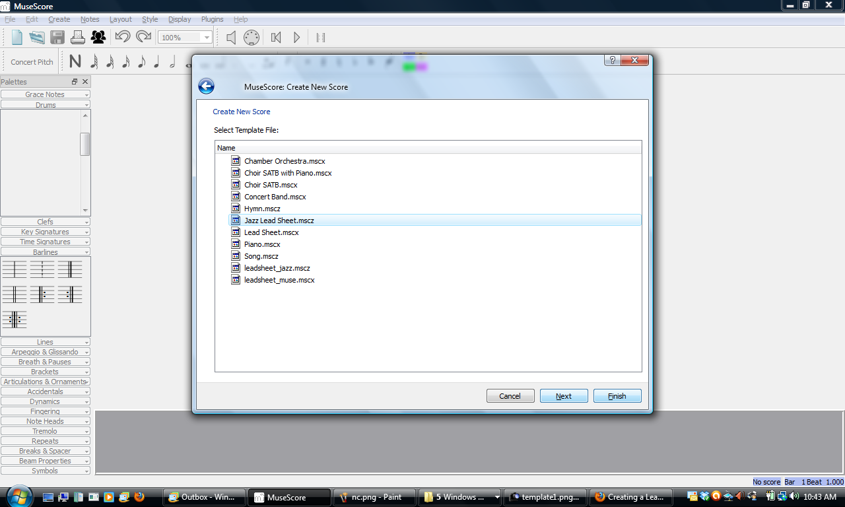845x507 pixels.
Task: Pick the end barline in palette
Action: click(x=70, y=269)
